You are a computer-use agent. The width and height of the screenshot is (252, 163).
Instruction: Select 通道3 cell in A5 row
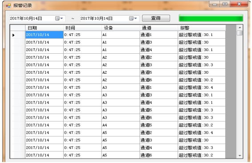coord(159,140)
